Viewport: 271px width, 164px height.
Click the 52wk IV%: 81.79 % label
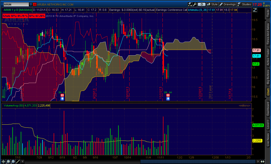coord(15,16)
